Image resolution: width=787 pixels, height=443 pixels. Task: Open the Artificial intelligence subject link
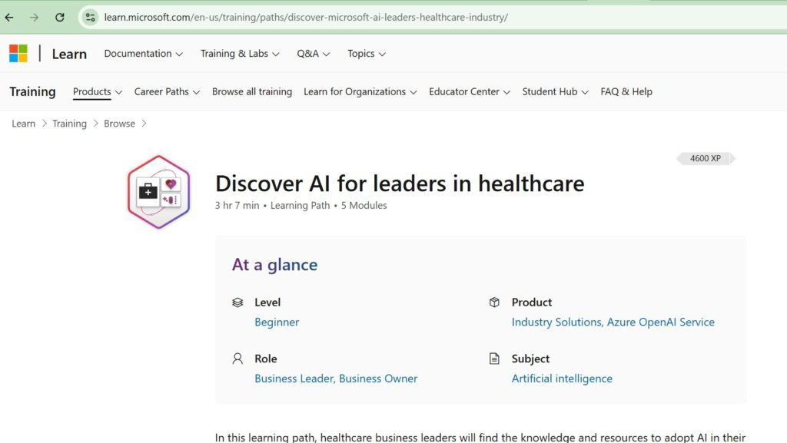[x=562, y=379]
